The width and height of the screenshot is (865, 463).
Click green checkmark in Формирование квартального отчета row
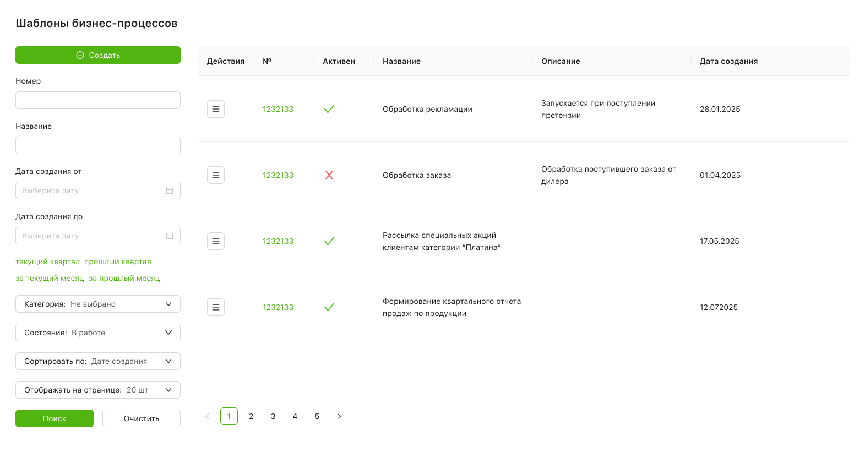pos(329,307)
